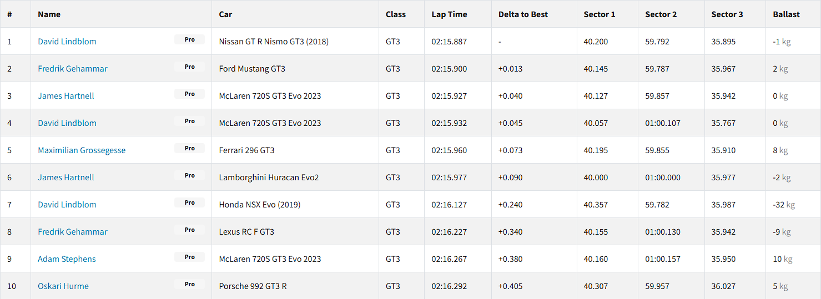Click the Delta to Best column header
Viewport: 821px width, 299px height.
pyautogui.click(x=523, y=14)
